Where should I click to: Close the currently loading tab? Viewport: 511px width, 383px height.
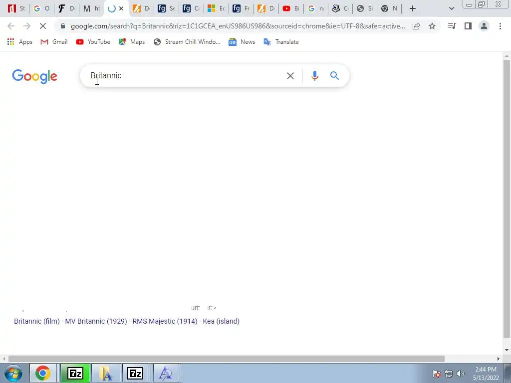tap(121, 8)
